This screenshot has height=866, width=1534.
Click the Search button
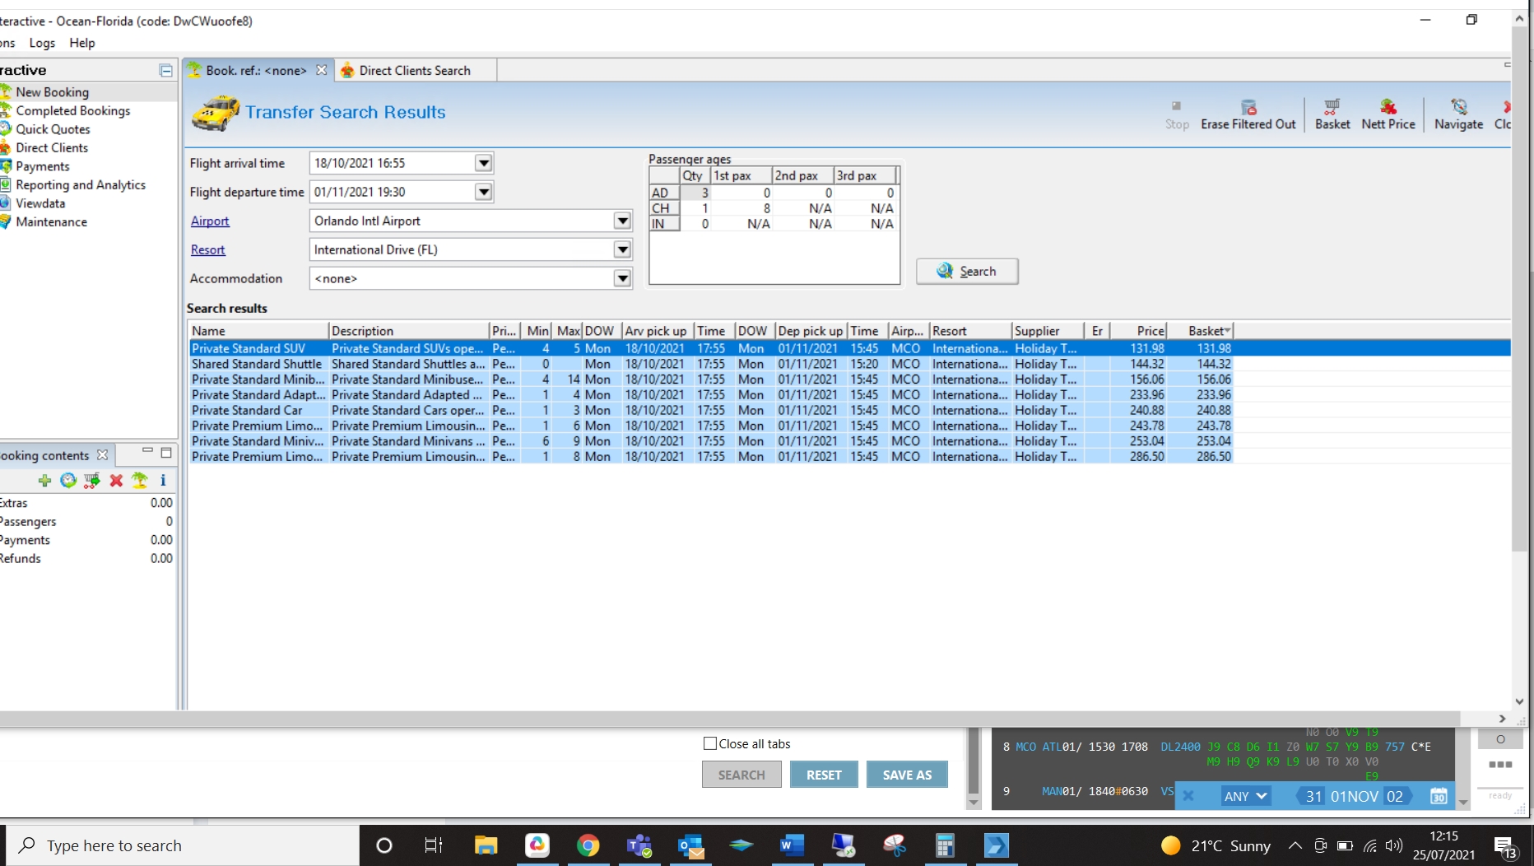click(x=967, y=271)
